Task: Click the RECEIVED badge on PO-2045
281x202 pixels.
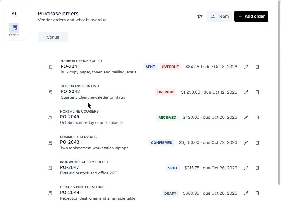Action: 167,117
